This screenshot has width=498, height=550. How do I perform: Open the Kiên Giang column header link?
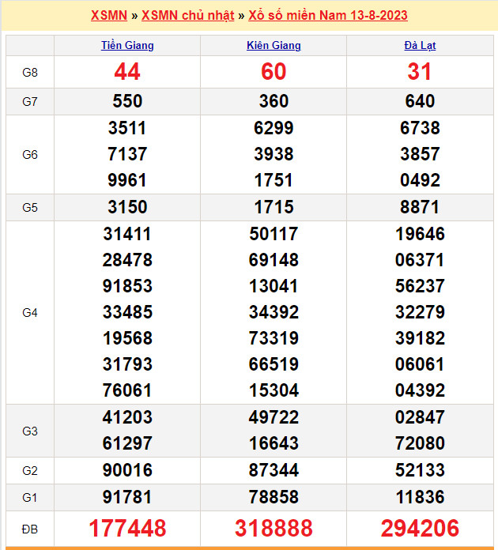pos(274,45)
